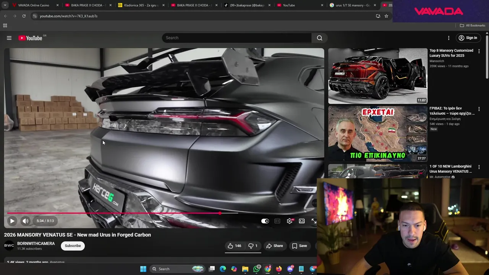
Task: Open the Windows Start menu
Action: [143, 269]
